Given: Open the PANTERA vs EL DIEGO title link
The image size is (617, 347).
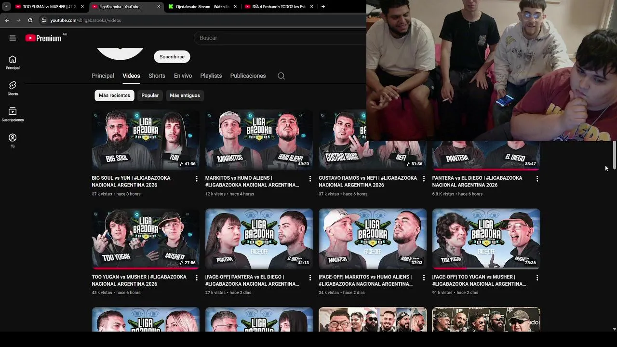Looking at the screenshot, I should click(477, 181).
